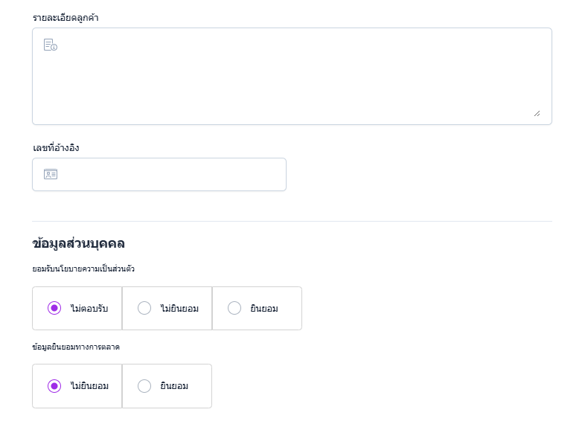Select the ไม่ตอบรับ privacy policy radio circle
Image resolution: width=585 pixels, height=424 pixels.
tap(54, 308)
